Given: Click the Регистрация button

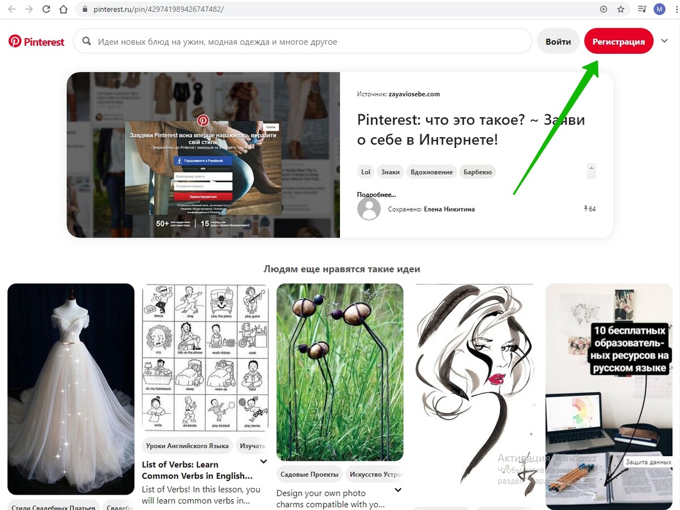Looking at the screenshot, I should tap(619, 41).
